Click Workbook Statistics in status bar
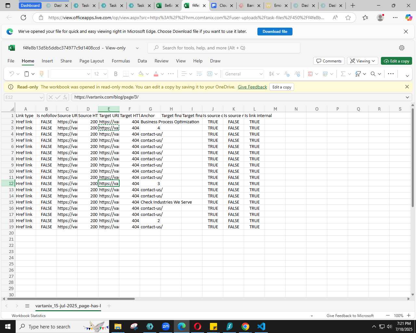 (29, 315)
